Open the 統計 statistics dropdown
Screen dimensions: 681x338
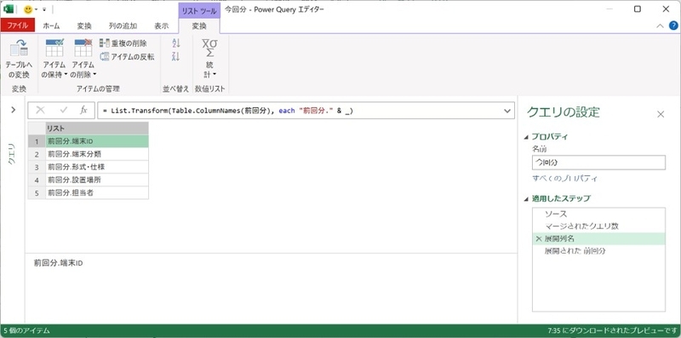[x=210, y=59]
